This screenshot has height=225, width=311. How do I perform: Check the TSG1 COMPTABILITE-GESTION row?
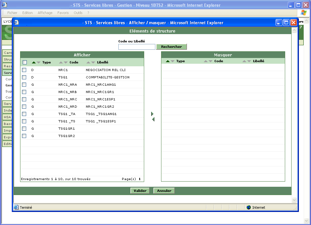[24, 77]
